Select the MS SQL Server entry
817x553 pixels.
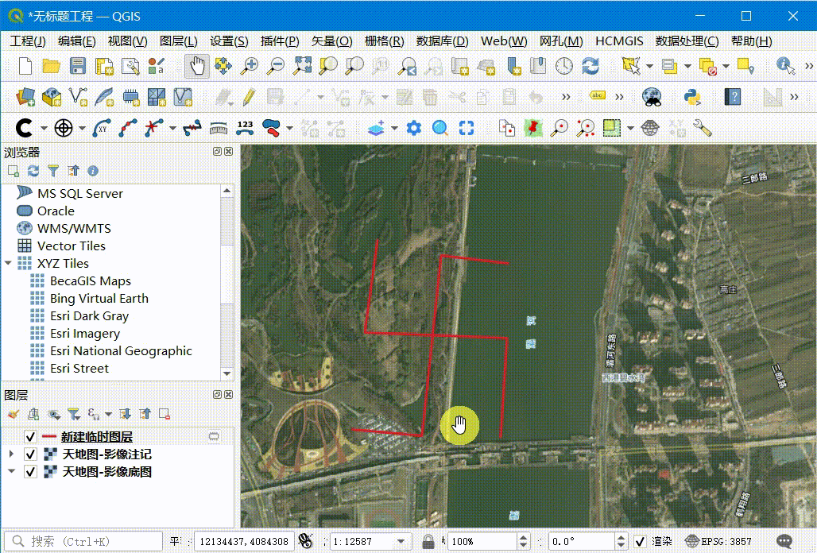click(80, 193)
